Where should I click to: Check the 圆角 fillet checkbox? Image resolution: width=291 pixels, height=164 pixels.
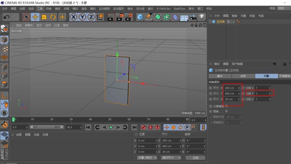227,111
